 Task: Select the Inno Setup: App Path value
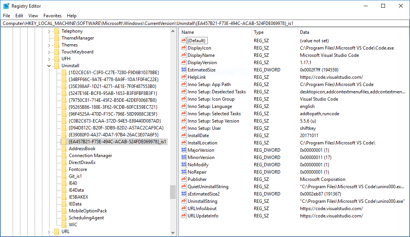tap(209, 84)
